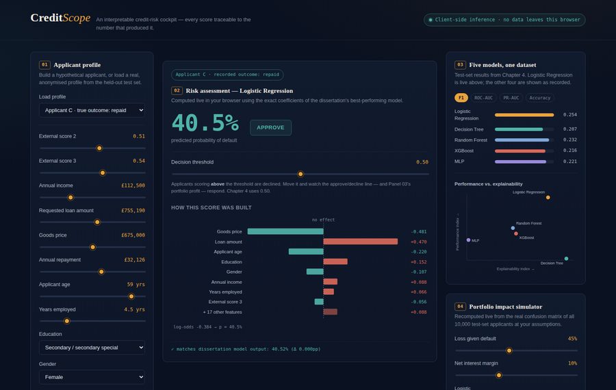Click the 40.5% default probability value
Viewport: 616px width, 390px height.
(x=205, y=123)
